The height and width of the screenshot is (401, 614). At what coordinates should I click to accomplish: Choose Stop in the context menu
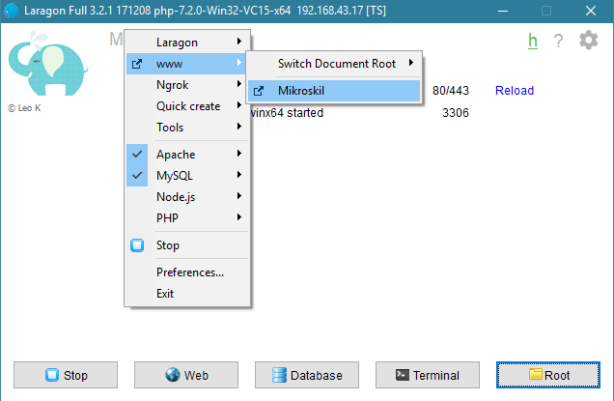[187, 245]
